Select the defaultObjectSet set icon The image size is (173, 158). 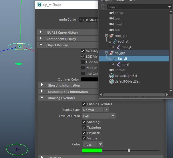(x=112, y=81)
